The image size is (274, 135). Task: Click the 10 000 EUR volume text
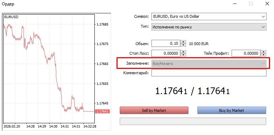tap(199, 44)
